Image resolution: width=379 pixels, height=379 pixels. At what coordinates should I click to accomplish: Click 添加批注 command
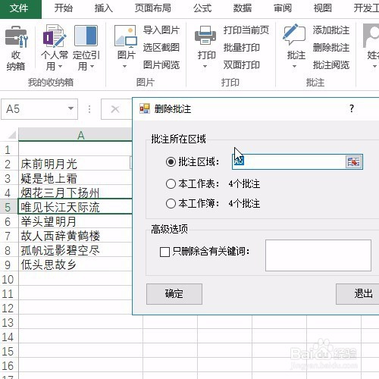pos(331,30)
